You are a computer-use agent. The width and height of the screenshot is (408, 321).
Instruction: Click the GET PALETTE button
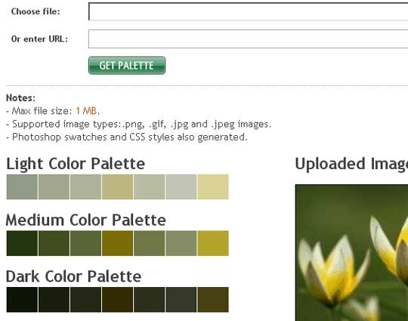[127, 66]
